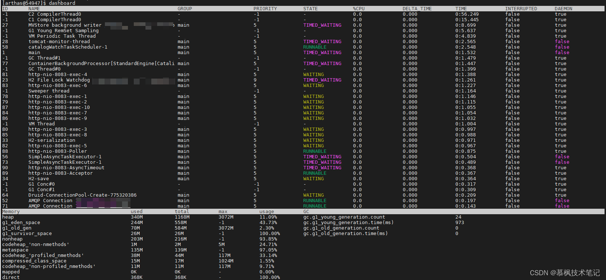This screenshot has height=280, width=606.
Task: Click WAITING state of H2-save row
Action: pos(314,179)
